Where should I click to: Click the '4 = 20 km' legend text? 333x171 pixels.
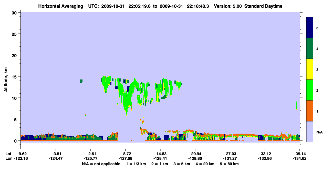click(x=205, y=164)
